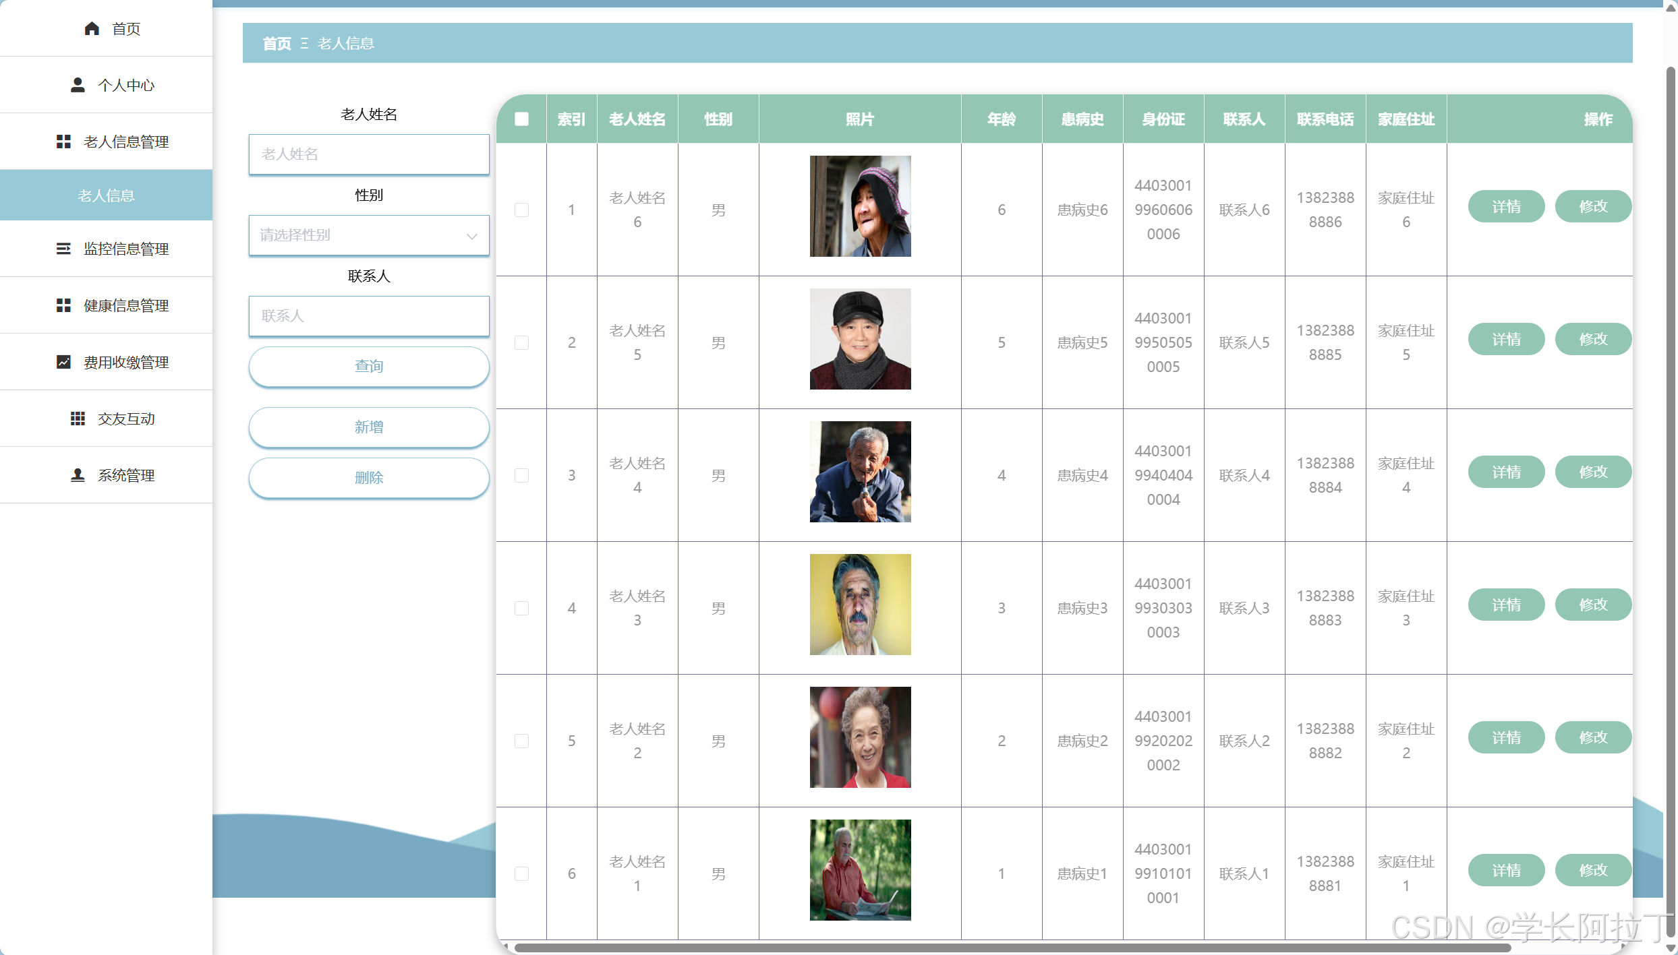Click the grid icon beside 老人信息管理

(63, 142)
